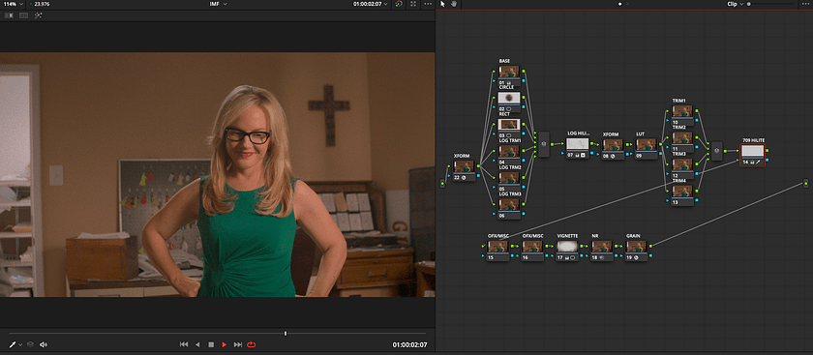Jump to previous clip button
Image resolution: width=813 pixels, height=355 pixels.
tap(184, 344)
